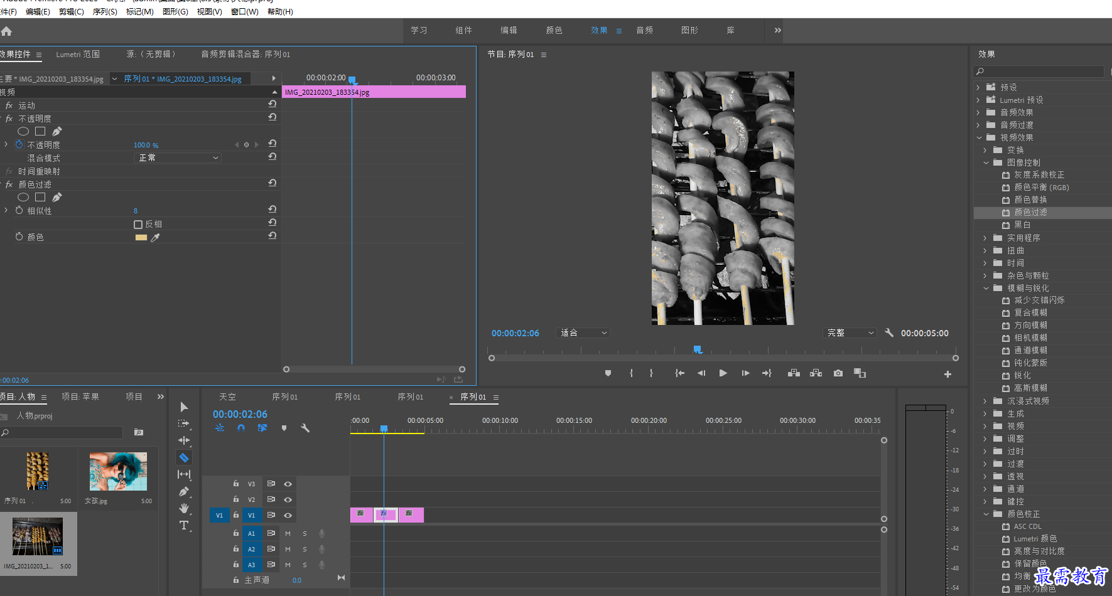This screenshot has width=1112, height=596.
Task: Click the 颜色 filter color swatch
Action: (141, 238)
